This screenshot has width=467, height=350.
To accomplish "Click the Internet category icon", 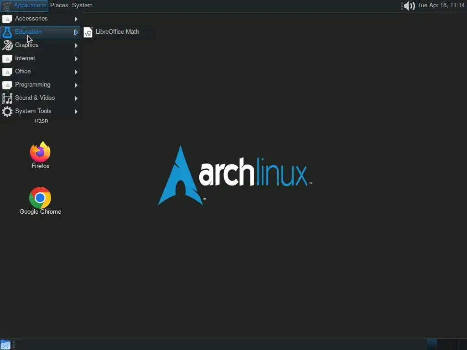I will coord(7,59).
